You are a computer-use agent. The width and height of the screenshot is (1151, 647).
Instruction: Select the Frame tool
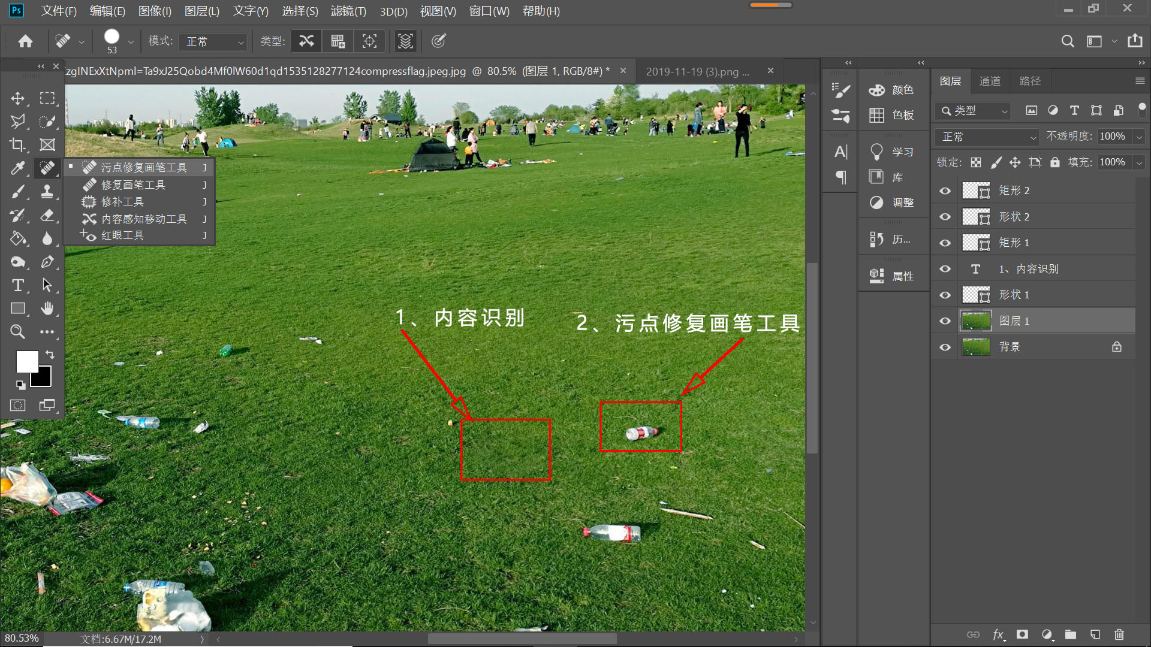tap(47, 145)
